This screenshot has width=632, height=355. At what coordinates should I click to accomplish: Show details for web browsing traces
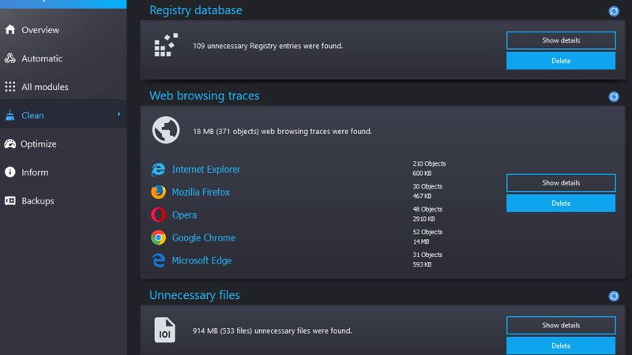(561, 183)
